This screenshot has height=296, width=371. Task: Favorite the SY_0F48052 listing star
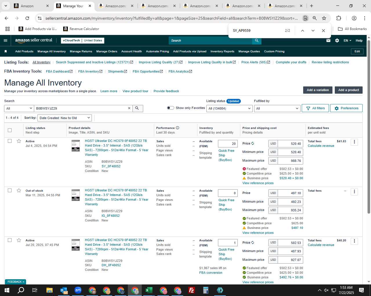(19, 141)
